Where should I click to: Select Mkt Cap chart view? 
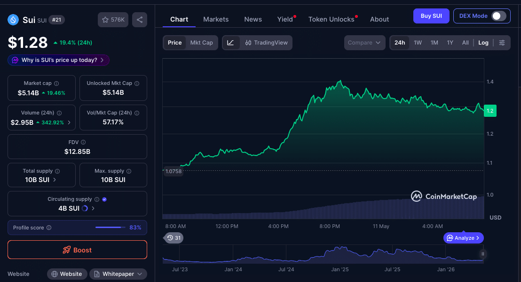(x=201, y=43)
